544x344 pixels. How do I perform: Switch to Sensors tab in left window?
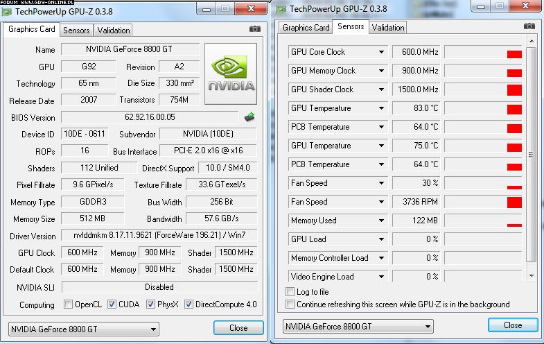76,31
